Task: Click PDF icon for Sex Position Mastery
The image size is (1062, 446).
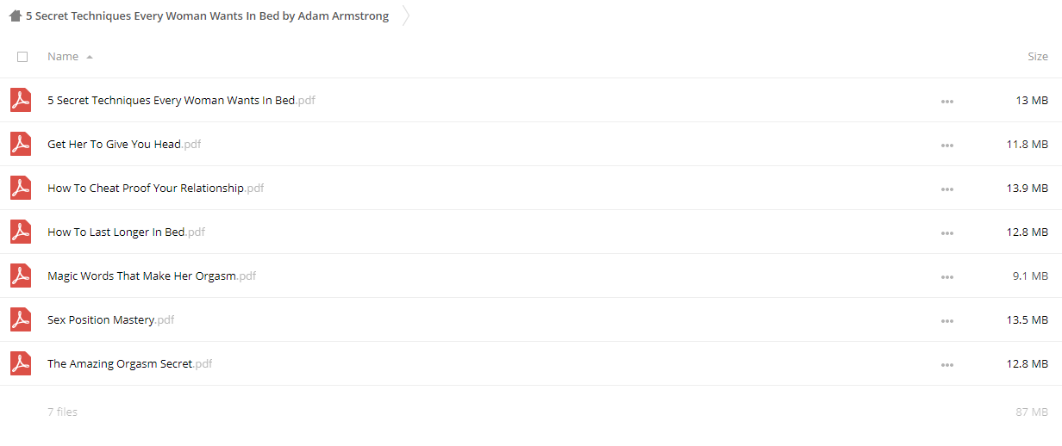Action: (x=21, y=319)
